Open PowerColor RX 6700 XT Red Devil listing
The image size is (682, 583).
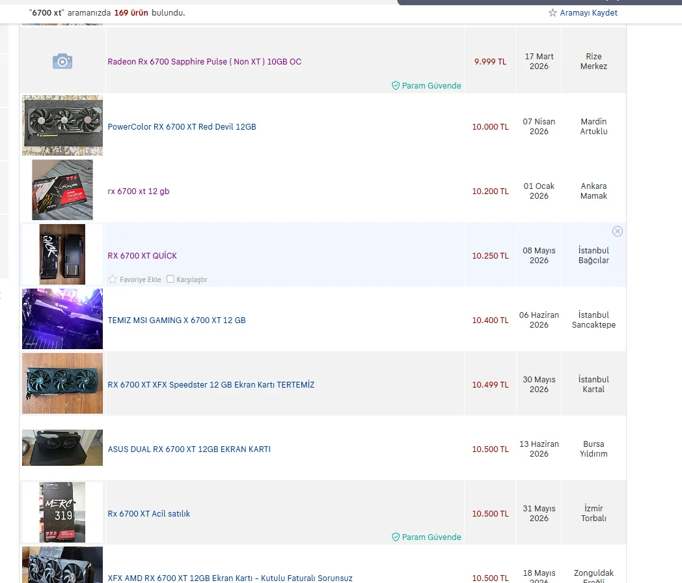click(x=182, y=127)
